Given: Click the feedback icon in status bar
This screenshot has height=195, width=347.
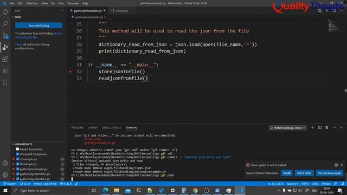Looking at the screenshot, I should point(336,184).
